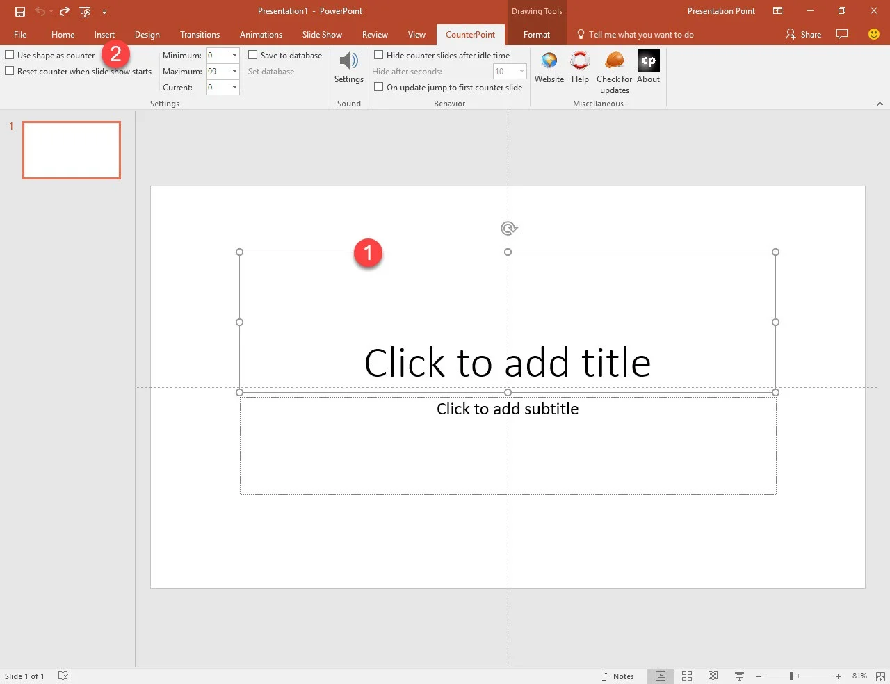Click the zoom slider handle

tap(791, 676)
